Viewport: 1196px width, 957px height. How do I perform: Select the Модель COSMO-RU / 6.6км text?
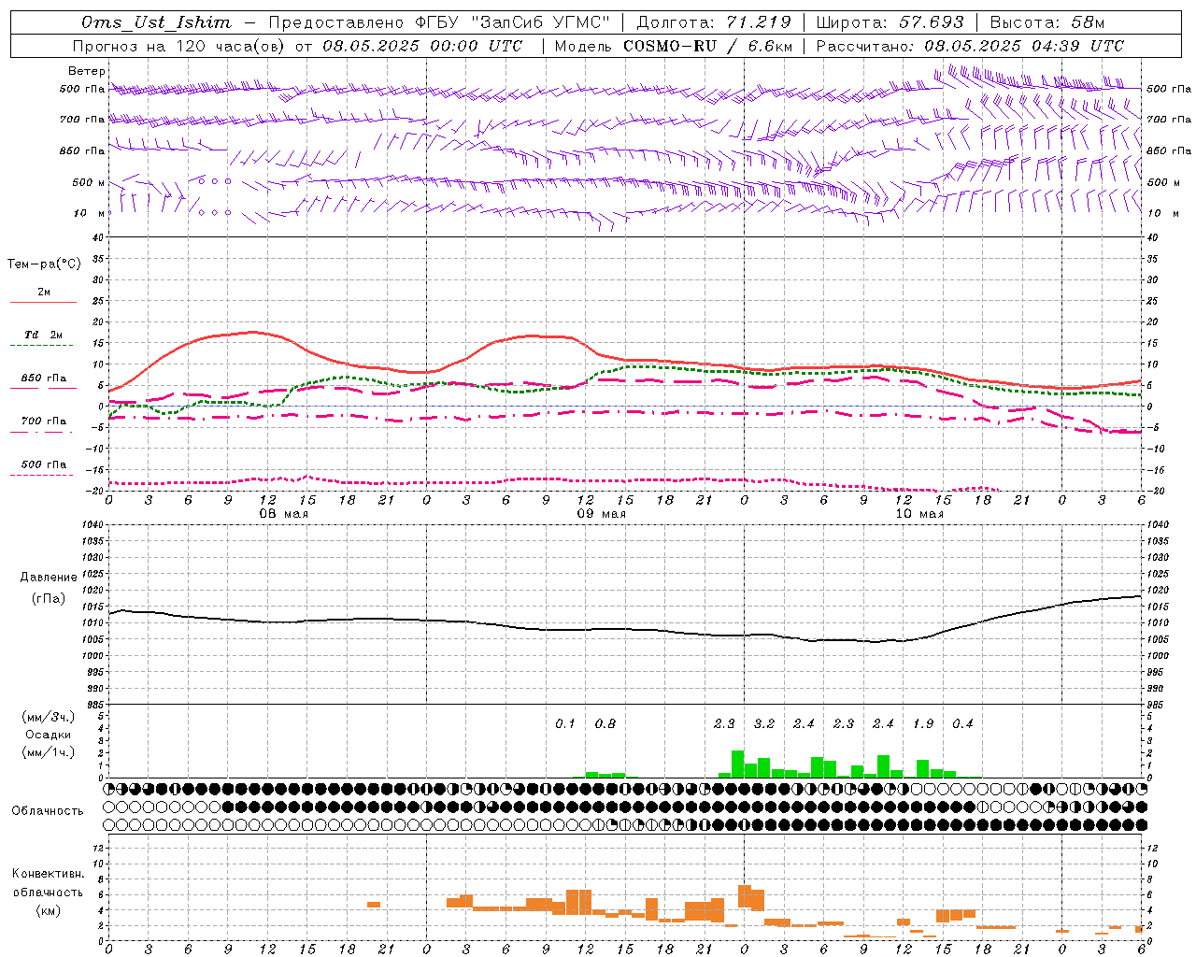pos(674,46)
